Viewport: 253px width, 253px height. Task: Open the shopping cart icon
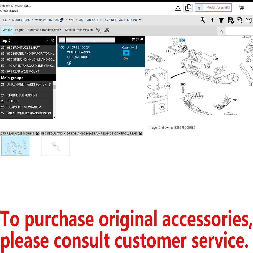click(x=241, y=7)
